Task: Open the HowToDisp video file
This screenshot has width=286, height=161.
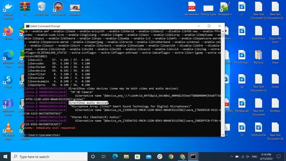Action: (x=242, y=57)
